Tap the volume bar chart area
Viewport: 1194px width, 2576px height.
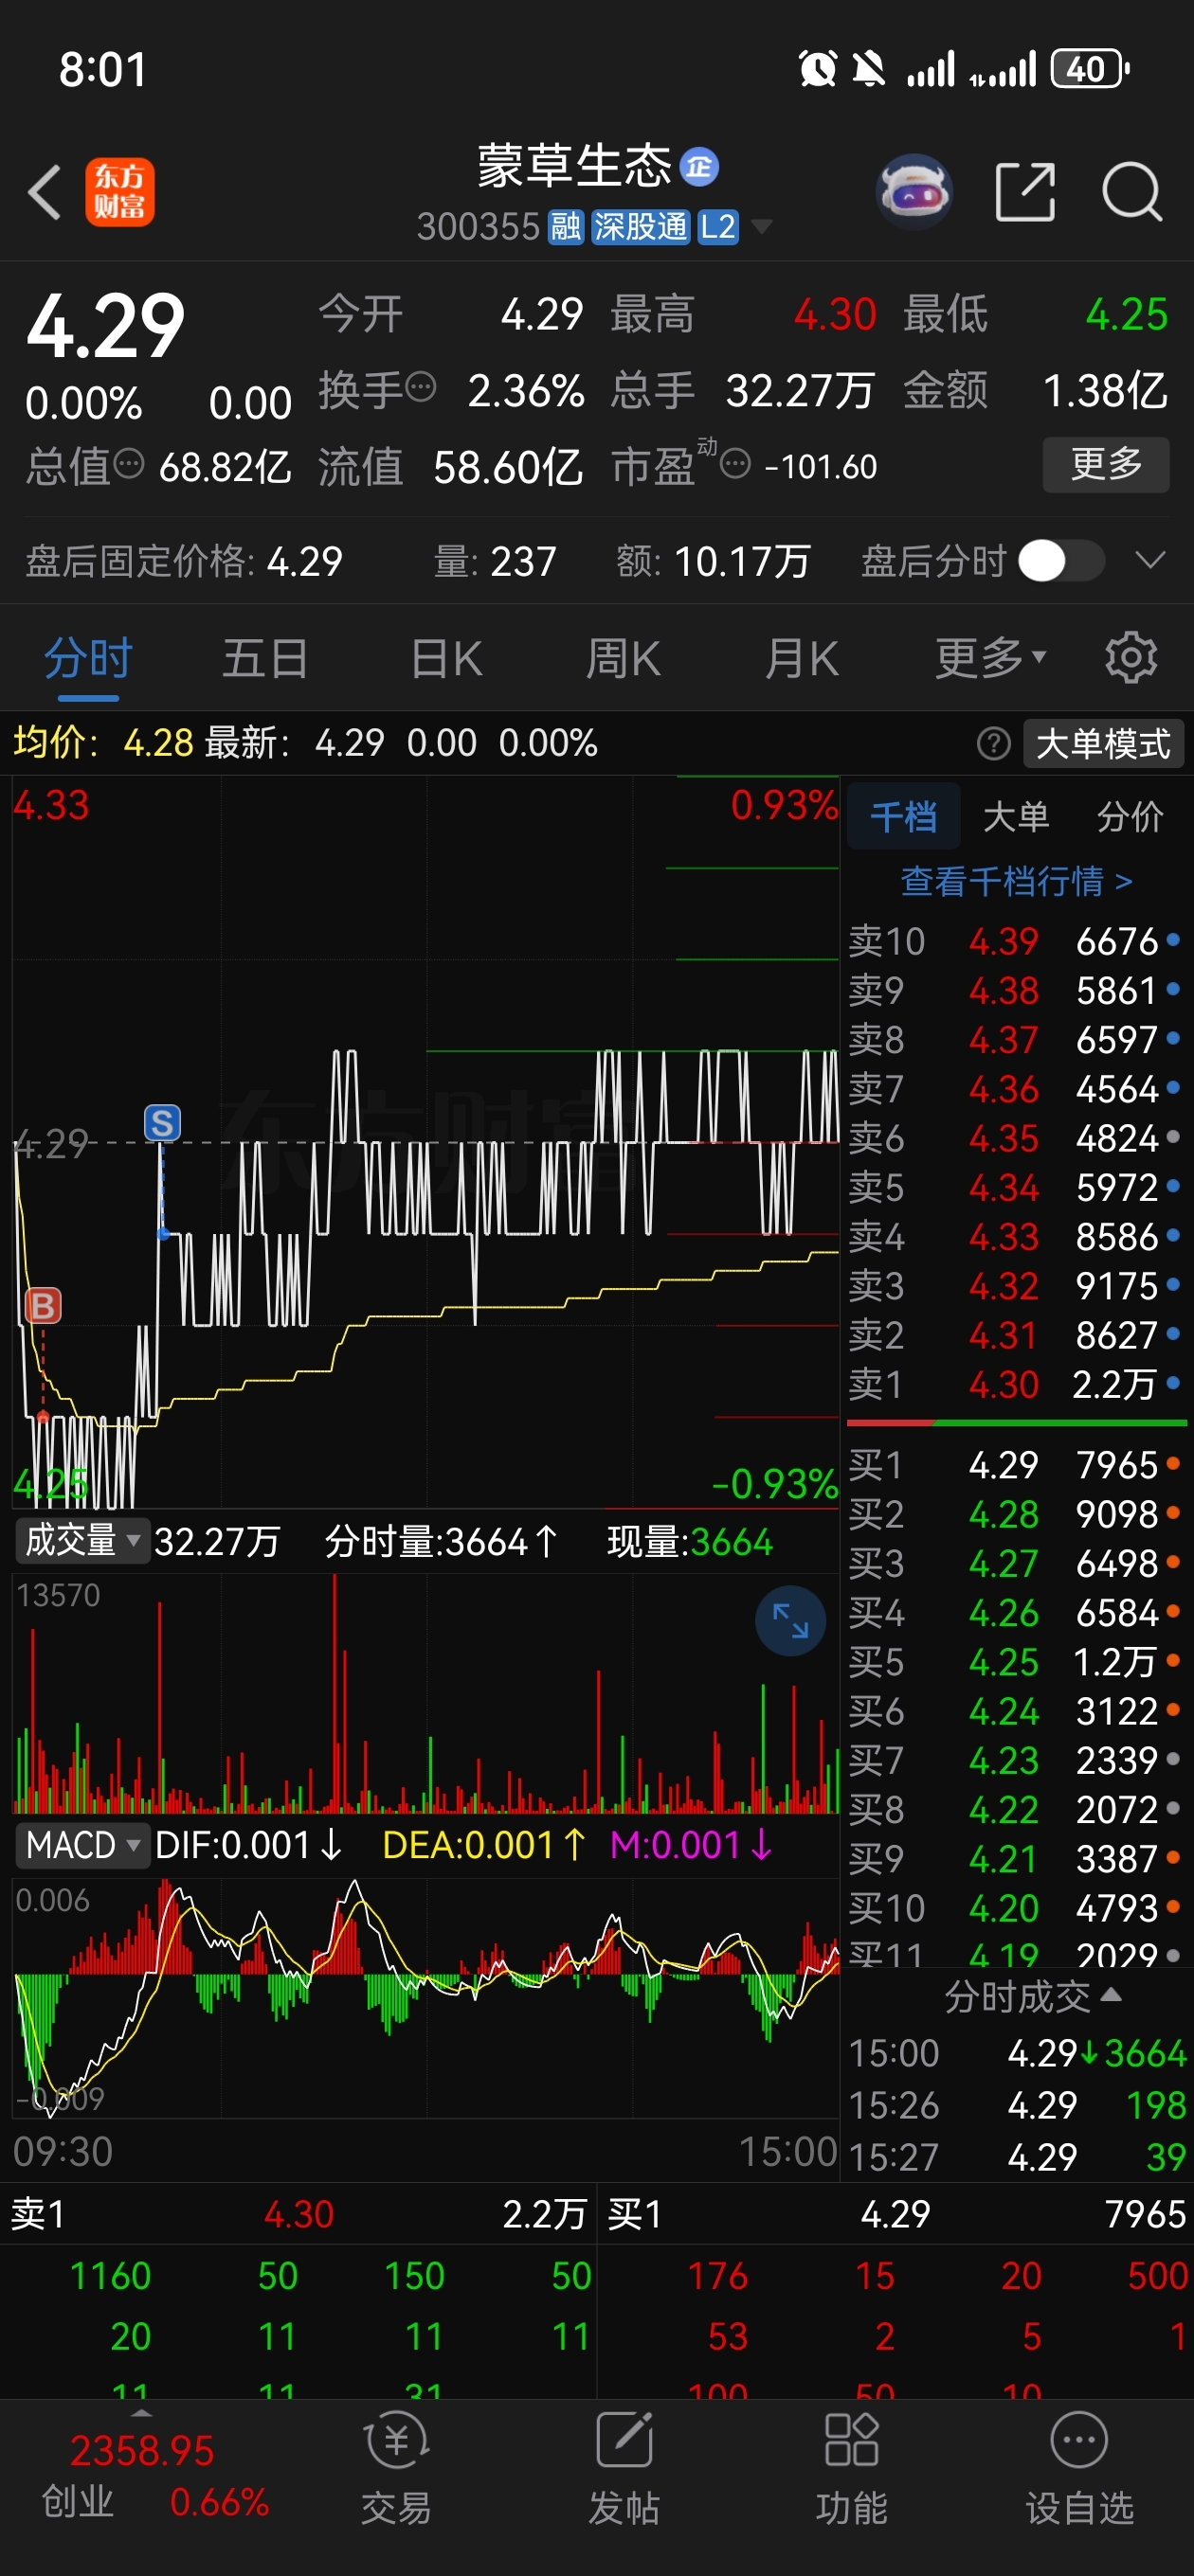point(425,1695)
